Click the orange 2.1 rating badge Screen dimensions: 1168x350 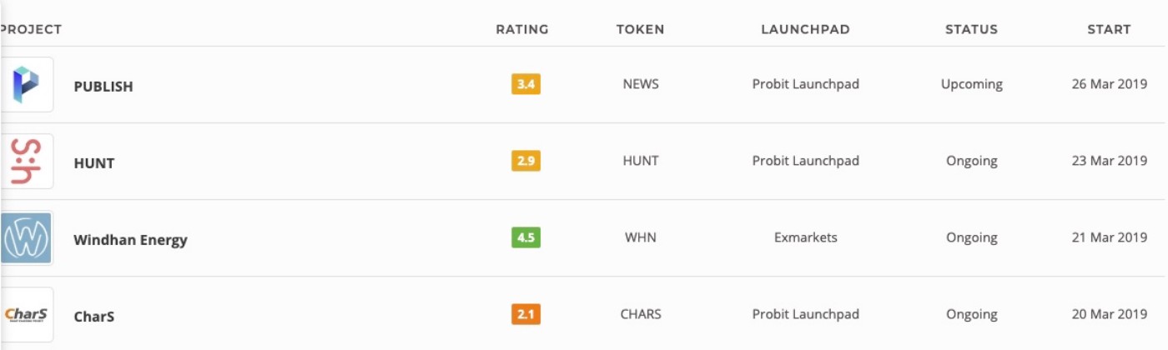point(526,314)
